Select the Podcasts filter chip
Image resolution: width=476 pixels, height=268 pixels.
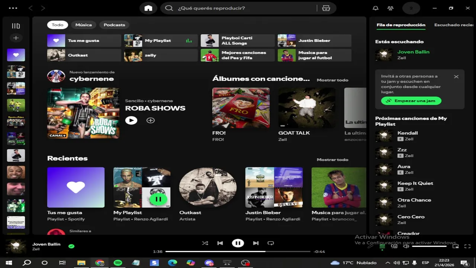point(114,25)
